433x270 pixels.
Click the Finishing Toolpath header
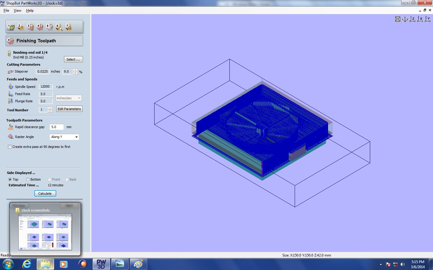tap(44, 41)
